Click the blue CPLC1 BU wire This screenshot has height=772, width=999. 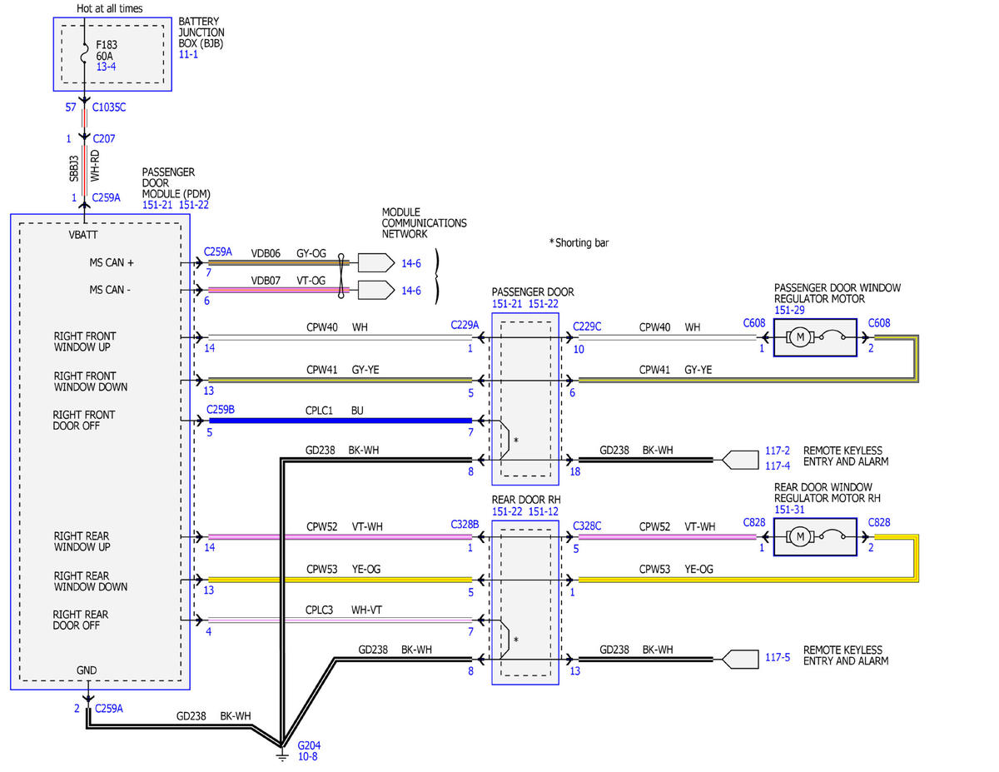(340, 421)
